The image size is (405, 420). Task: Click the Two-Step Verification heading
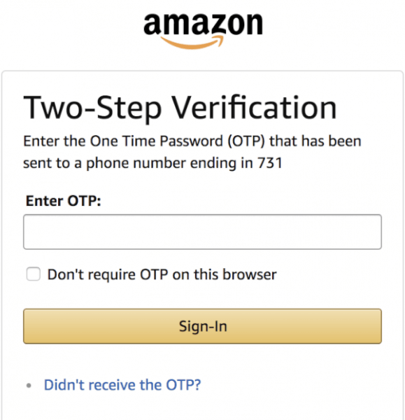(x=180, y=108)
